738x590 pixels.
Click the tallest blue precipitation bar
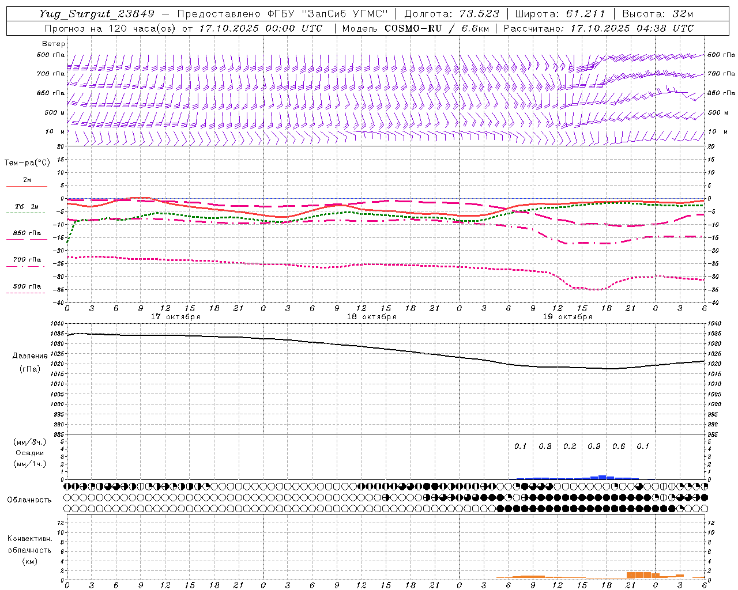(603, 477)
